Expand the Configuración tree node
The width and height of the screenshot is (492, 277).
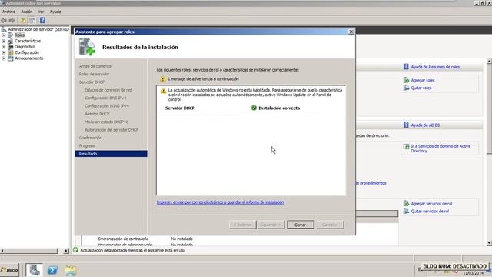coord(4,53)
